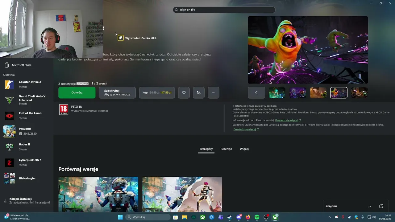Click the large game screenshot preview
The image size is (395, 222).
(x=308, y=50)
